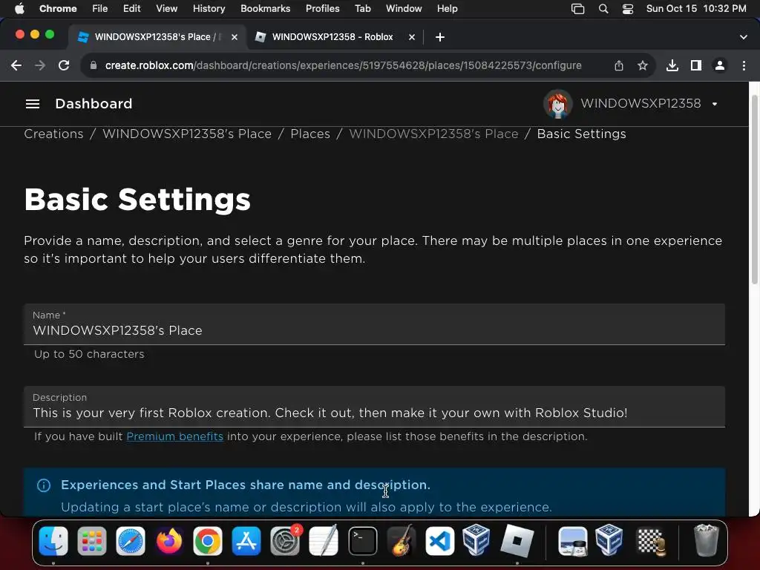The image size is (760, 570).
Task: Open Control Center in the menu bar
Action: point(628,9)
